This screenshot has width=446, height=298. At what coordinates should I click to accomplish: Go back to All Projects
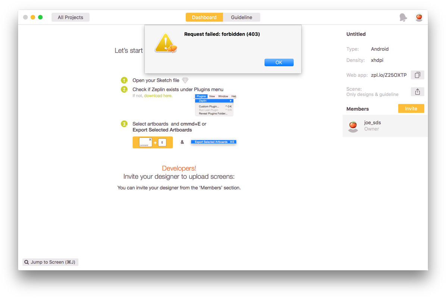click(70, 18)
